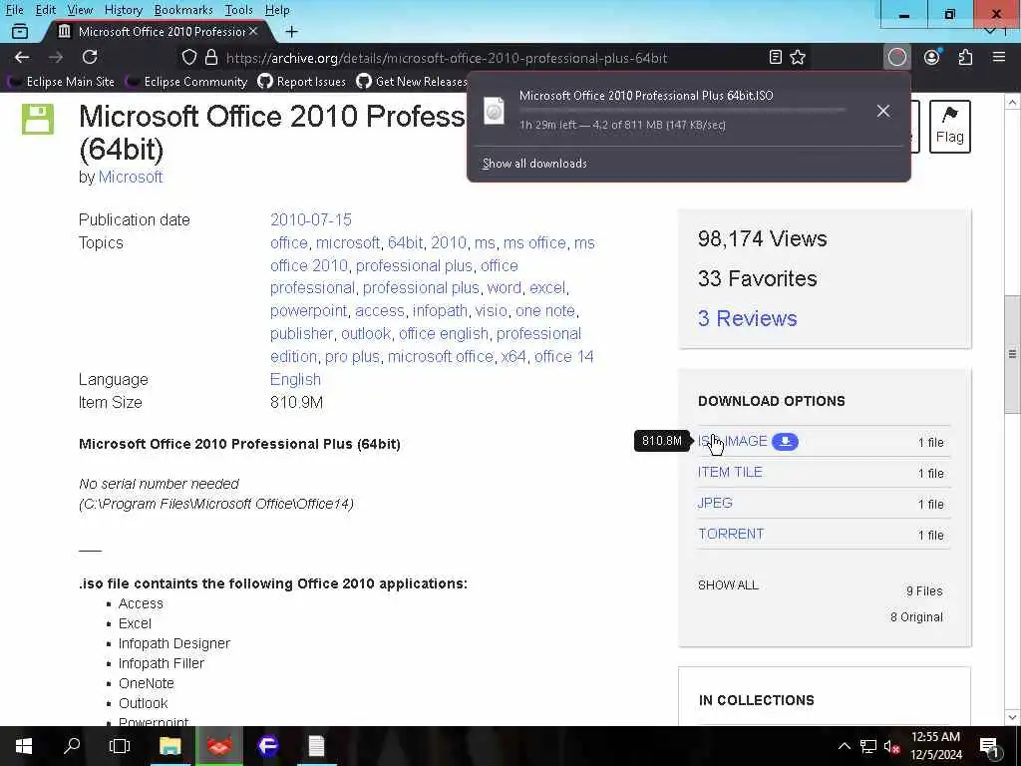
Task: Click the ISO download progress bar
Action: coord(682,110)
